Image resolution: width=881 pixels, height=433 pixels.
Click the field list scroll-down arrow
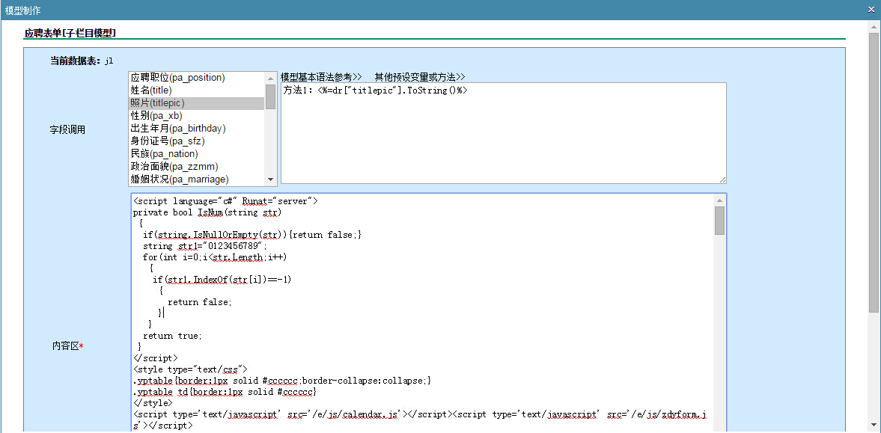[270, 179]
